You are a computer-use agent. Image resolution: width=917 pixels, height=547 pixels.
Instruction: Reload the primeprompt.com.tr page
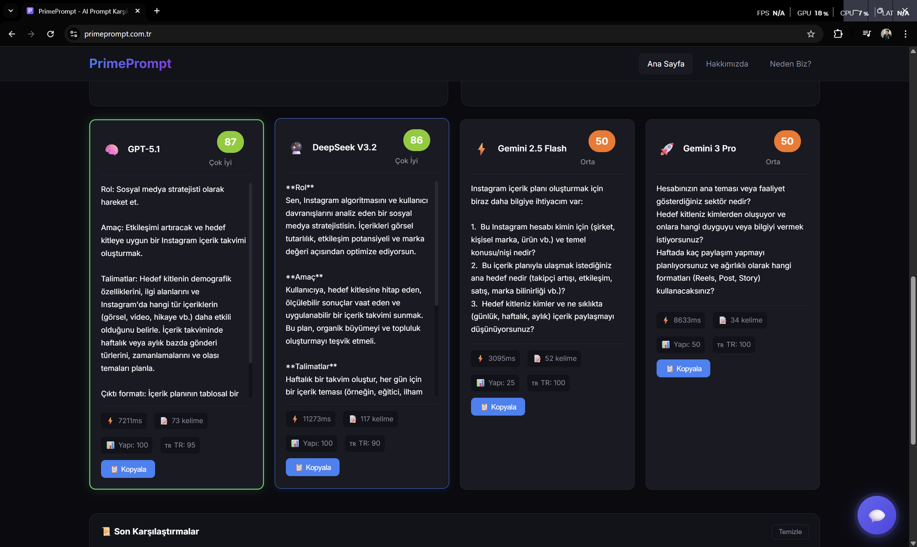[x=51, y=34]
